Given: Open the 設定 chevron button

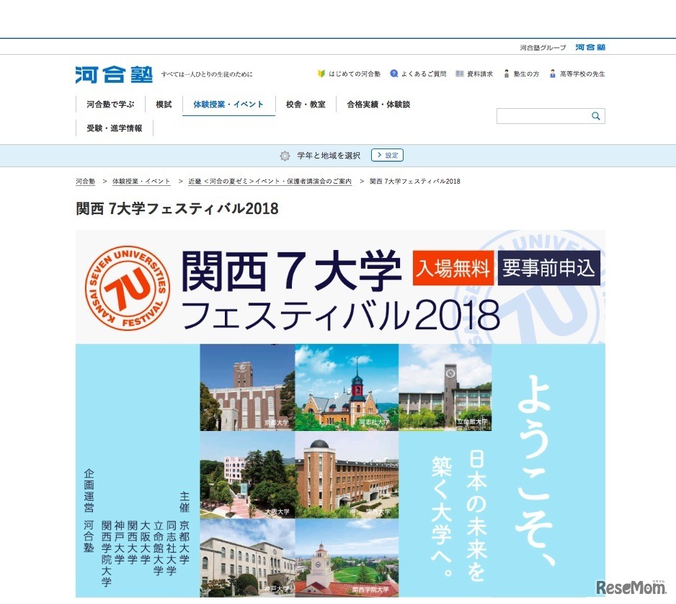Looking at the screenshot, I should tap(387, 155).
